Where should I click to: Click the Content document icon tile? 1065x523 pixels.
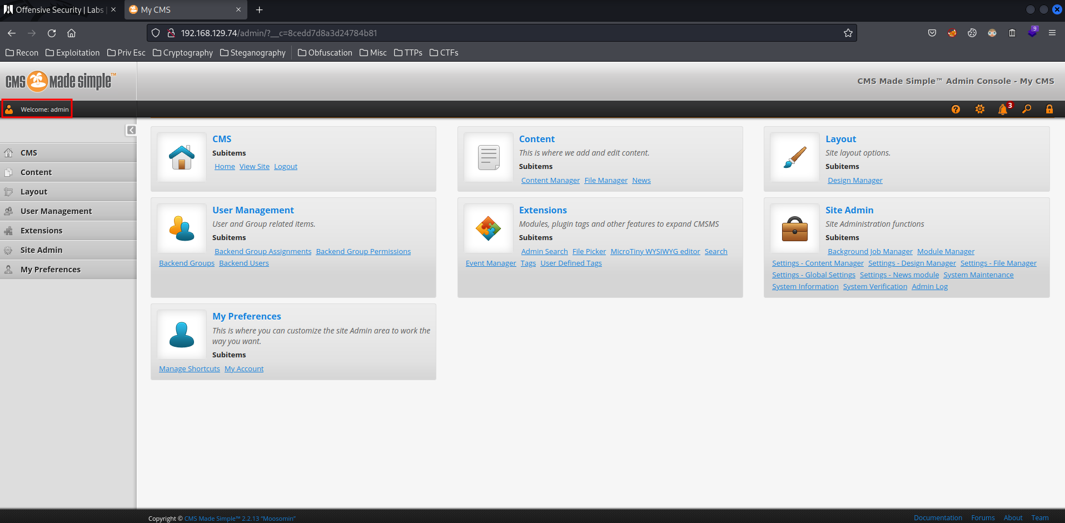pyautogui.click(x=489, y=157)
